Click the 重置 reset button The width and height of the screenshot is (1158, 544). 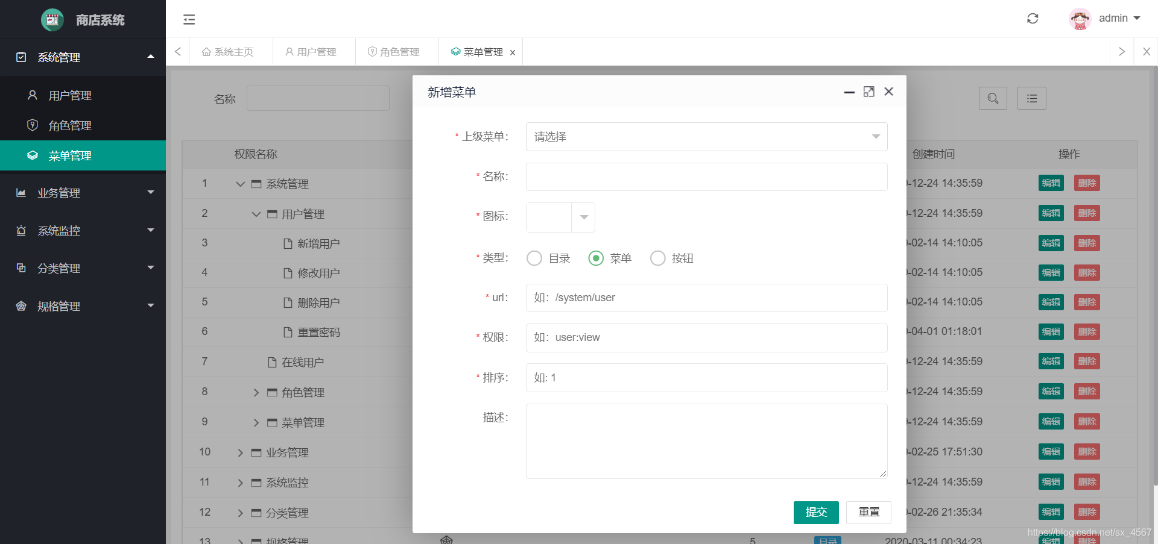pyautogui.click(x=868, y=512)
